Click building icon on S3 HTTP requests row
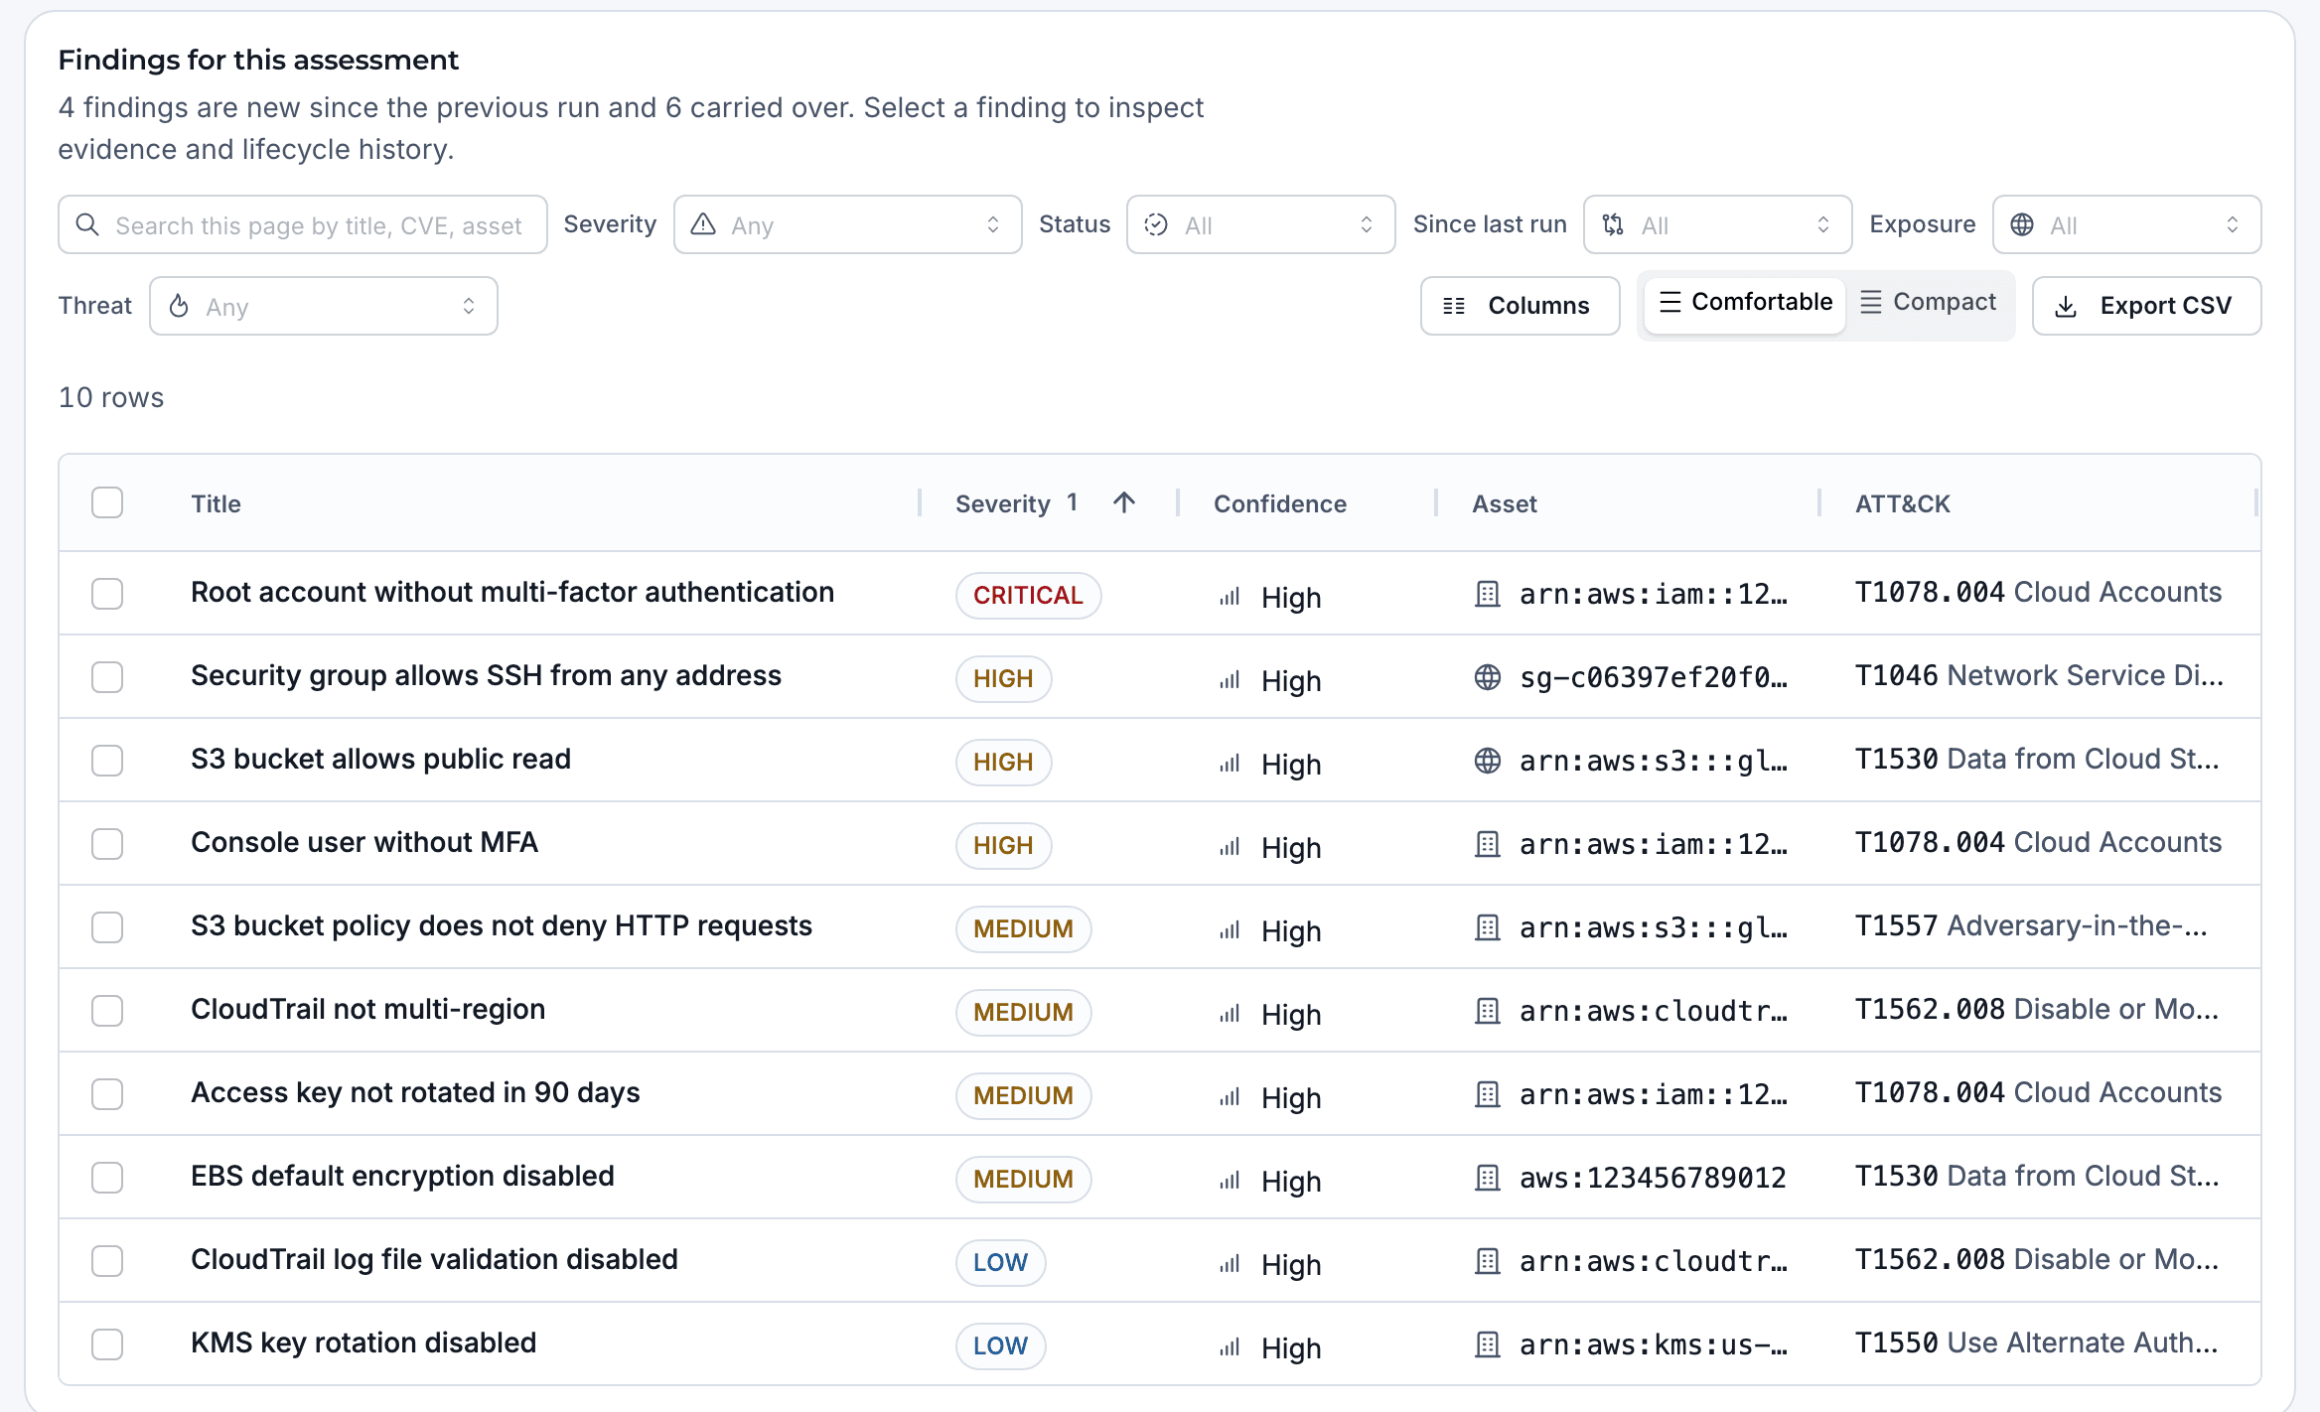This screenshot has width=2320, height=1412. (x=1487, y=927)
